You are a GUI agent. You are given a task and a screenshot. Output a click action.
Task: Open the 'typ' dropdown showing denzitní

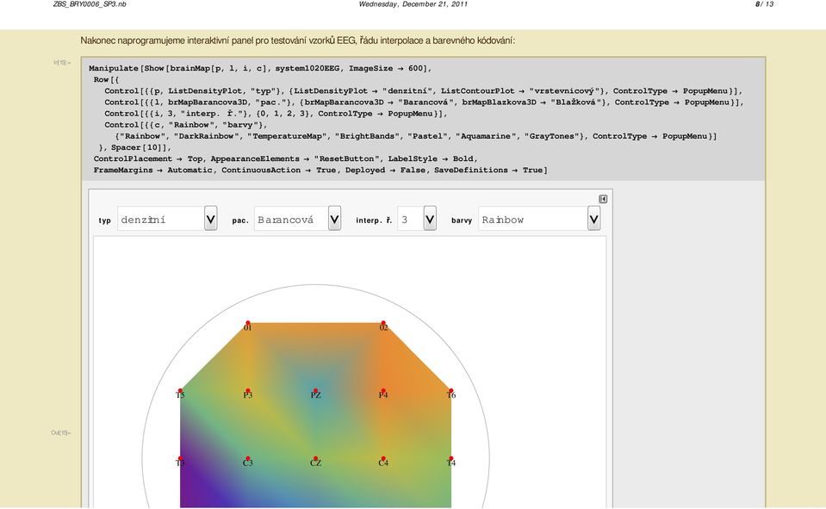coord(167,219)
